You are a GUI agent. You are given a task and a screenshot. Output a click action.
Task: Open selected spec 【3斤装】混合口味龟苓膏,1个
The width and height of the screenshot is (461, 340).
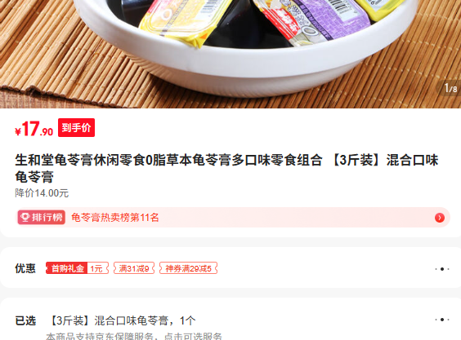[121, 320]
